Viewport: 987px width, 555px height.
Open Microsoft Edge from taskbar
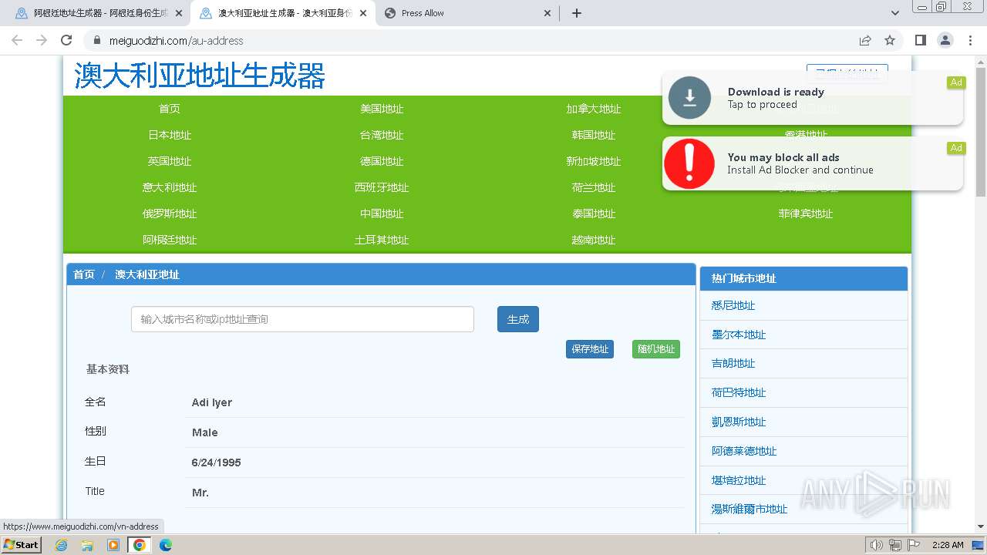click(166, 545)
